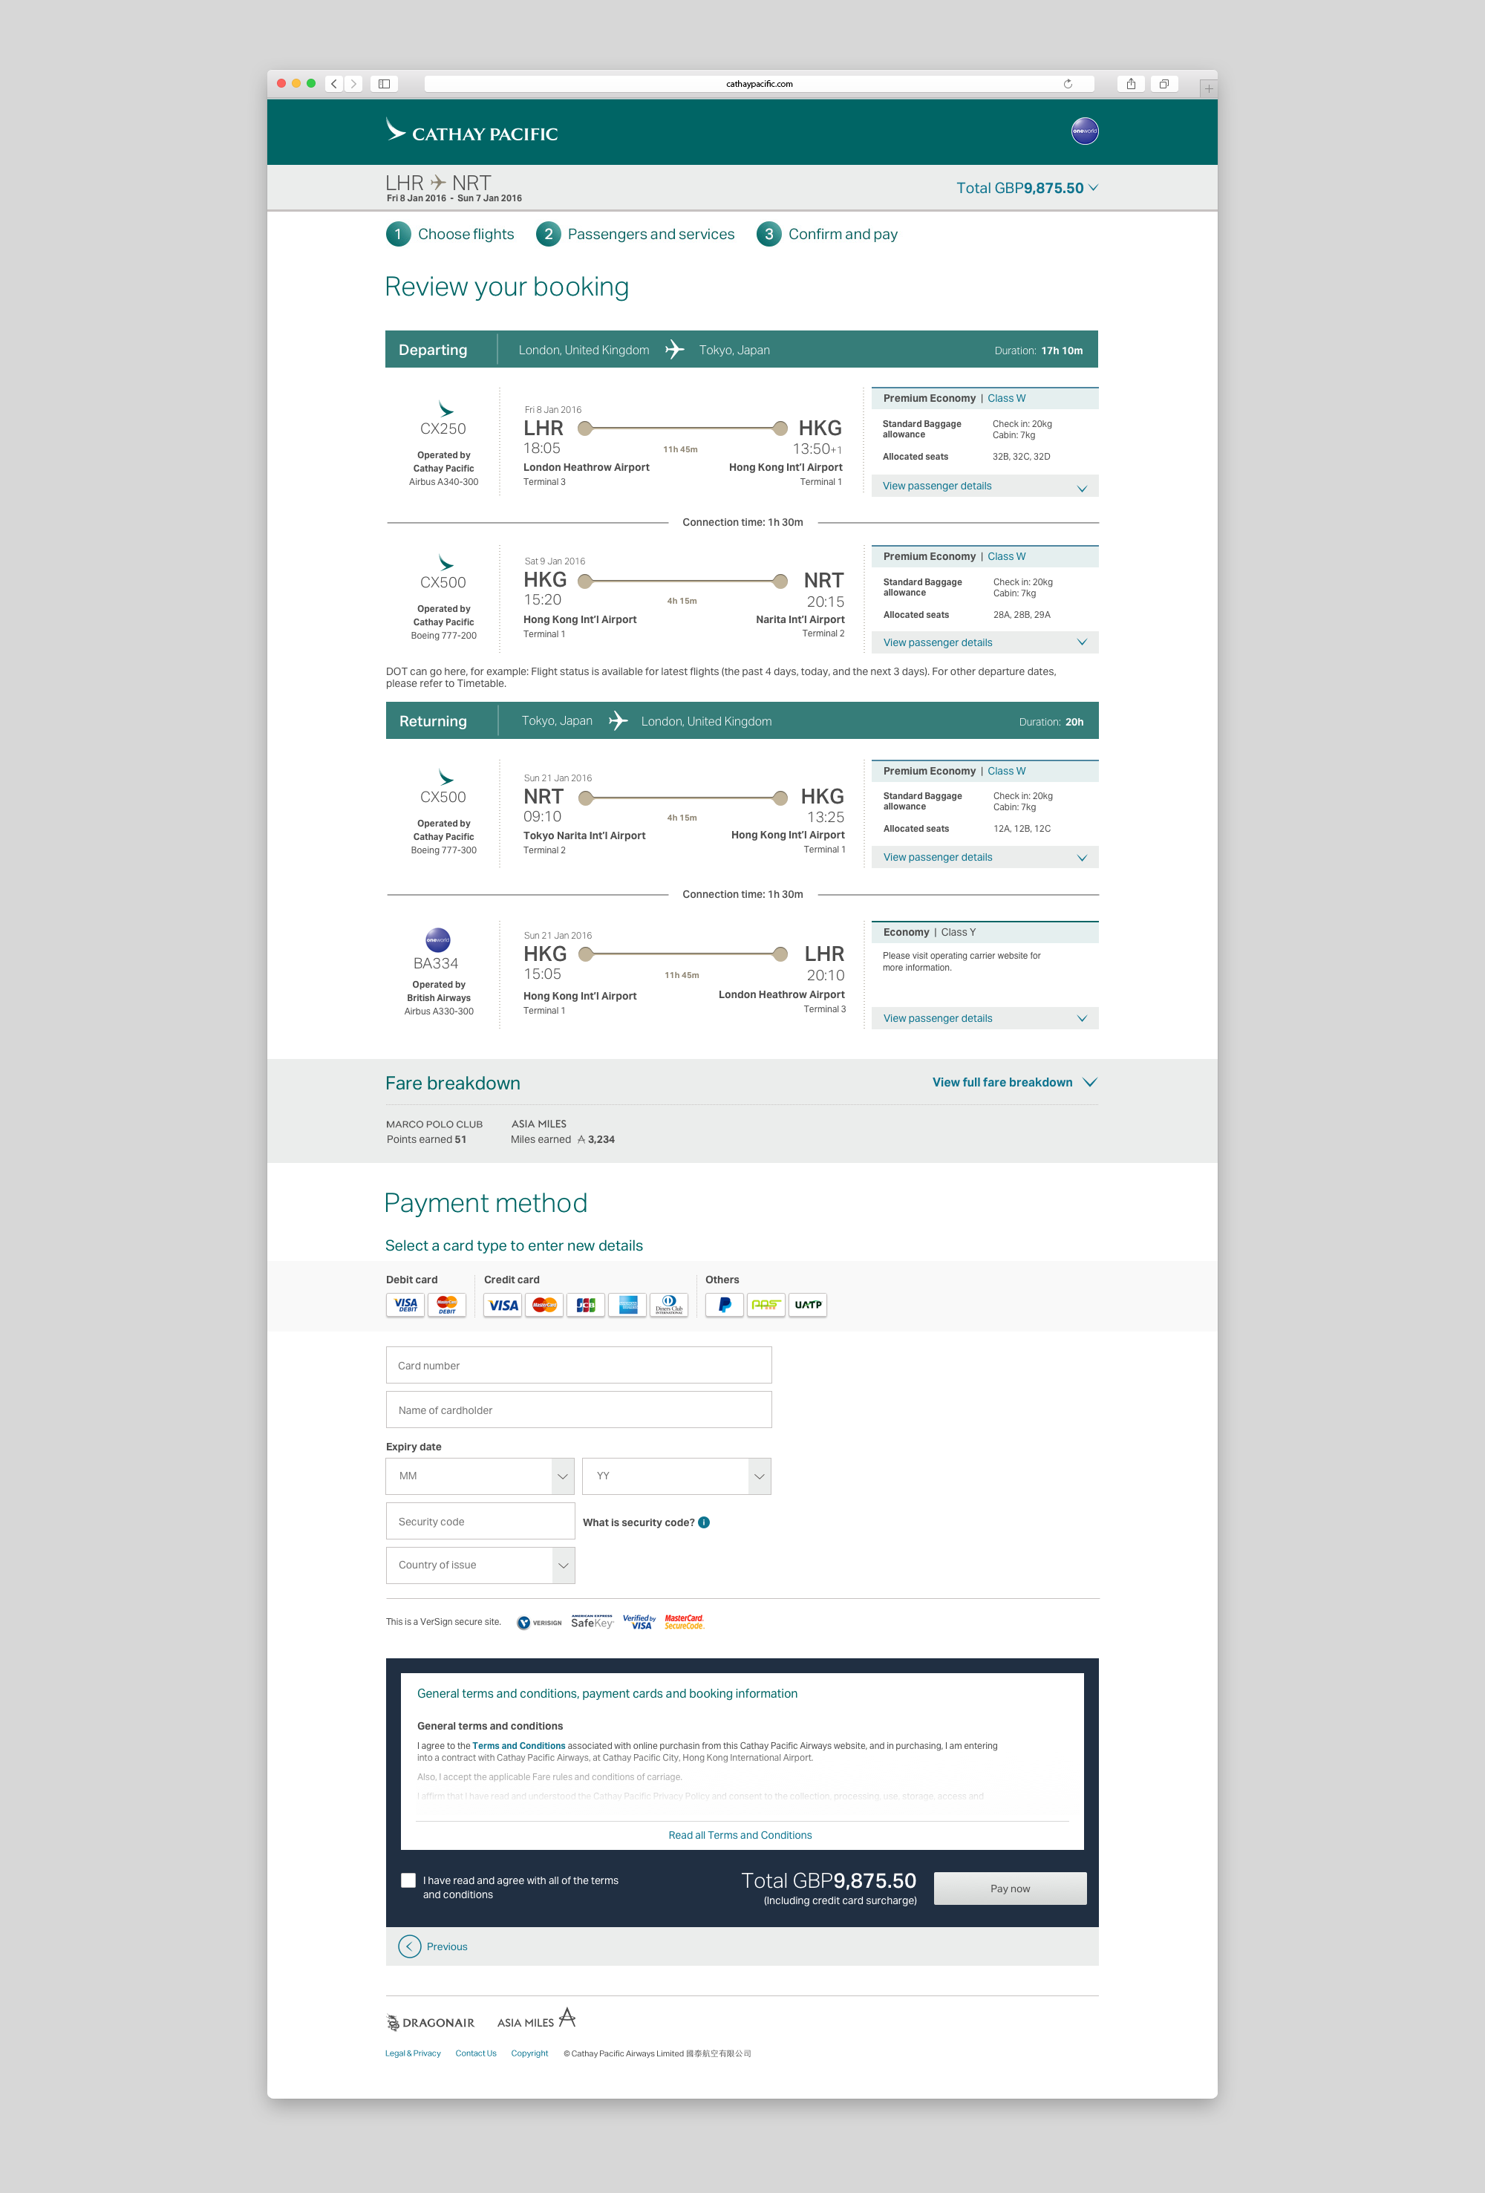
Task: Choose PayPal payment option
Action: 725,1305
